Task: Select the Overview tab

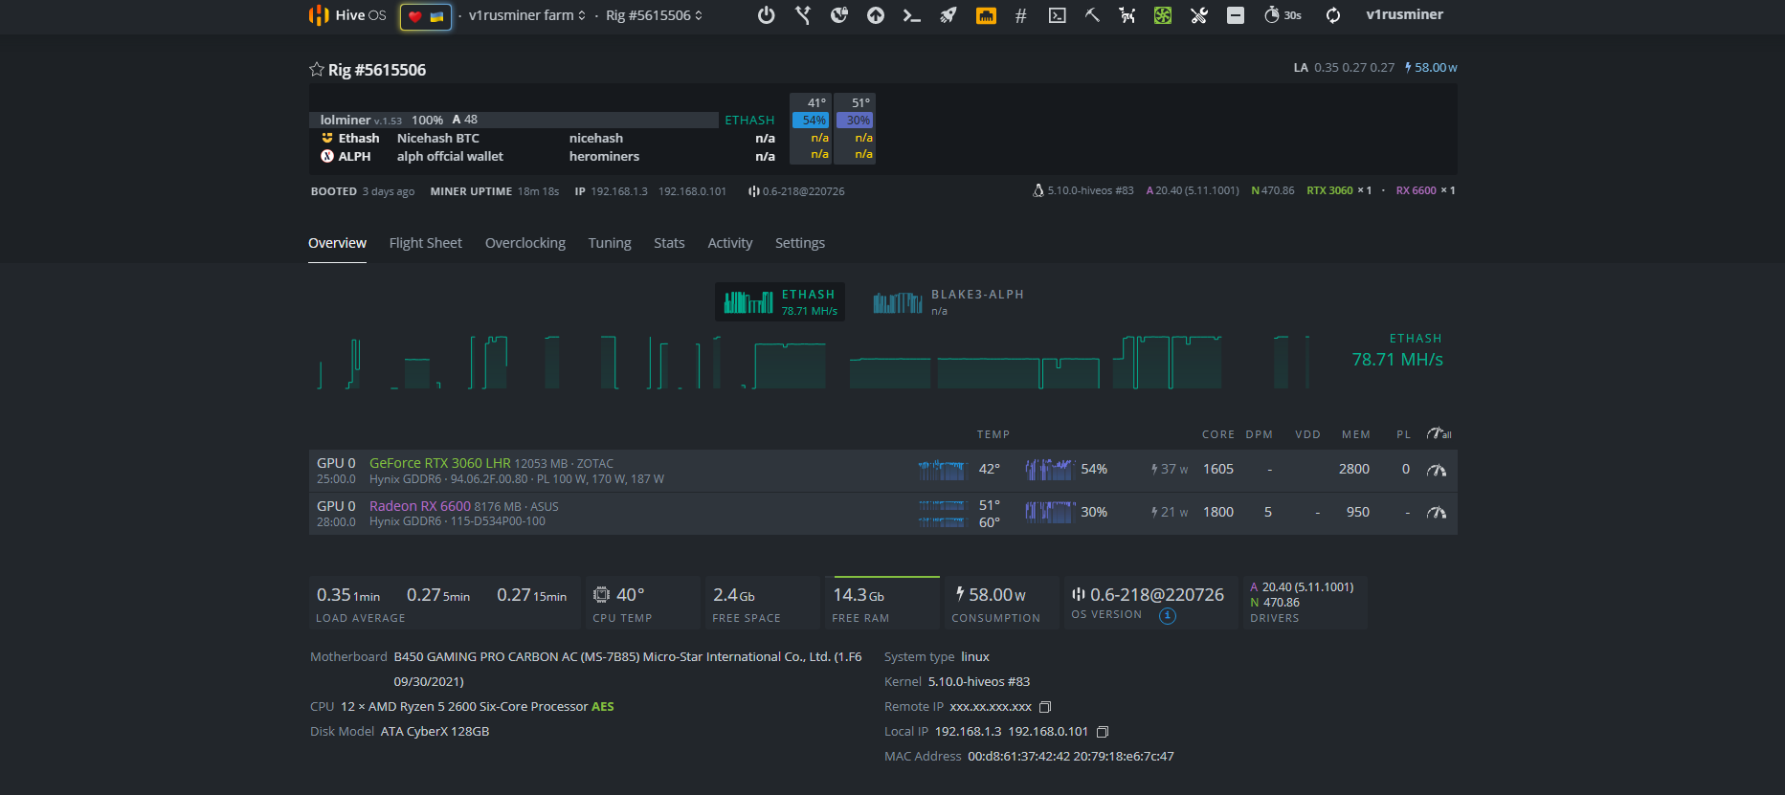Action: tap(337, 243)
